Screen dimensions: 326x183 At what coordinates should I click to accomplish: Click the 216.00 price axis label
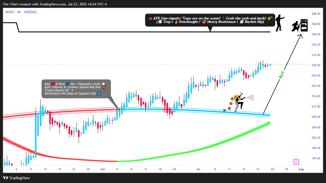click(x=316, y=96)
